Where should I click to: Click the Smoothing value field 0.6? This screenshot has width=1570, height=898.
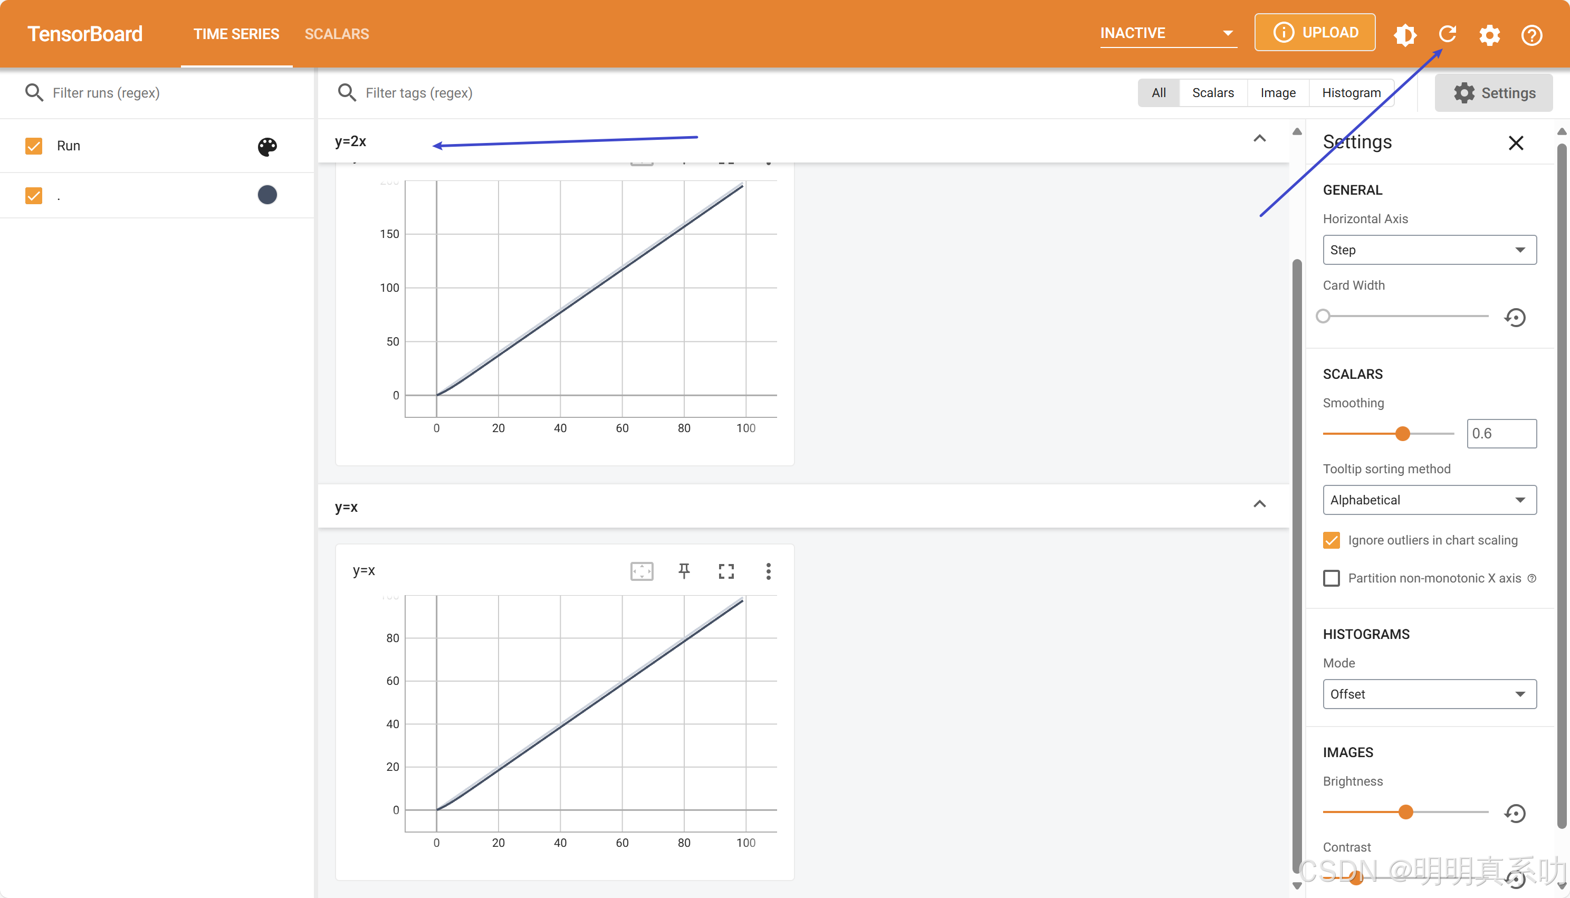coord(1501,434)
